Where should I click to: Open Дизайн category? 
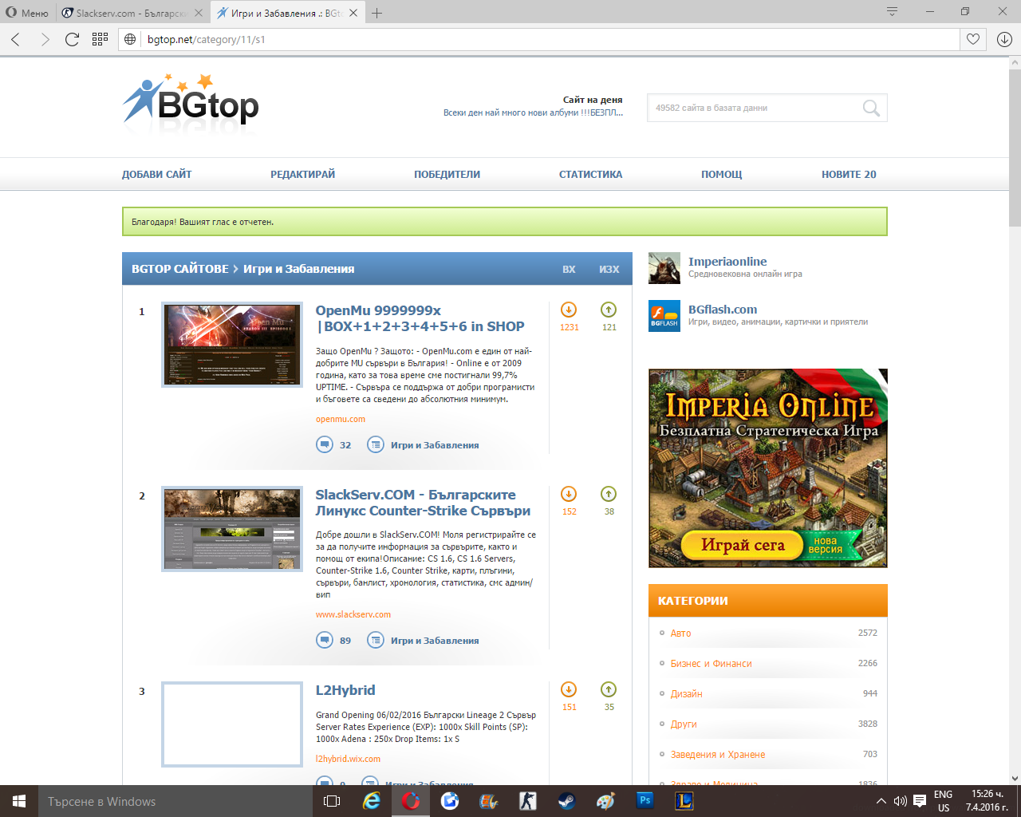[x=686, y=693]
